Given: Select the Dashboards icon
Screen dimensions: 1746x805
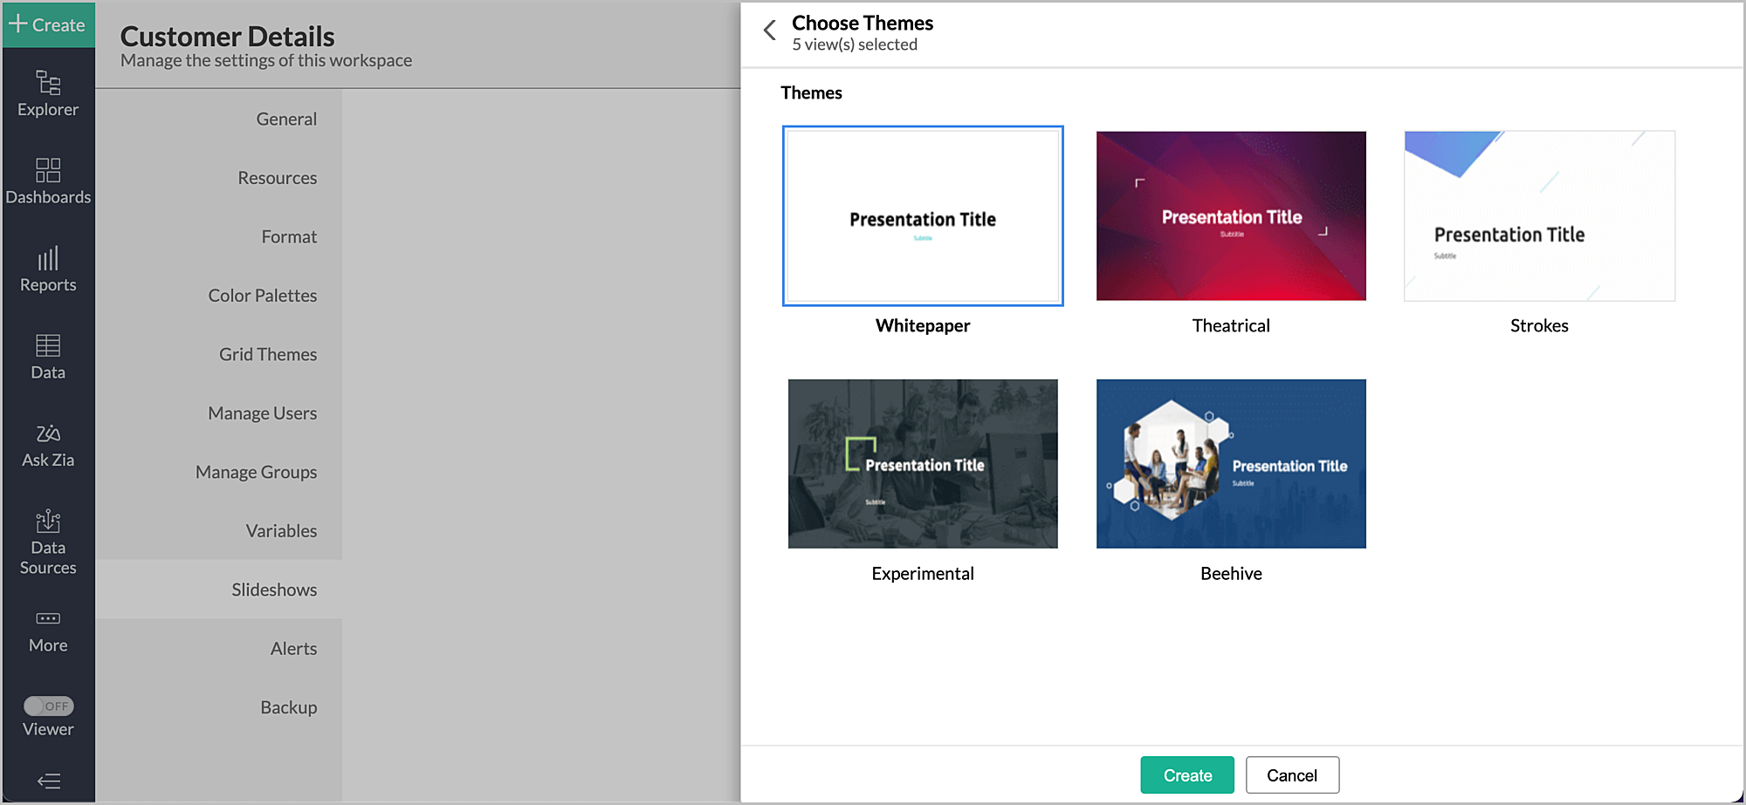Looking at the screenshot, I should coord(48,181).
